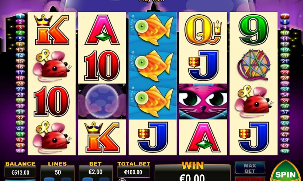
Task: Click the pink cat face symbol
Action: pyautogui.click(x=203, y=101)
